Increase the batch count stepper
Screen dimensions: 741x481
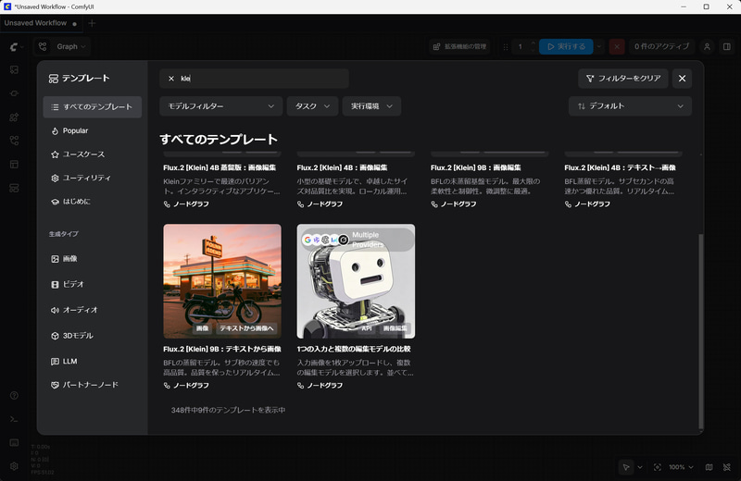534,43
